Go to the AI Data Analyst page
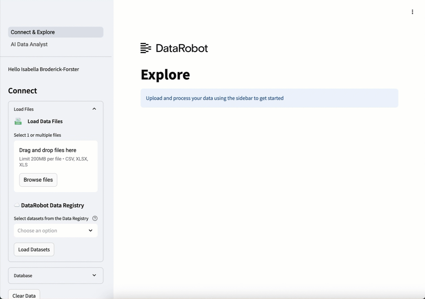The width and height of the screenshot is (425, 299). coord(29,44)
